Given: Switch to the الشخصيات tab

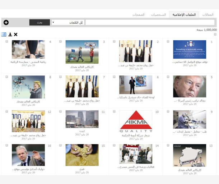Looking at the screenshot, I should click(x=158, y=15).
